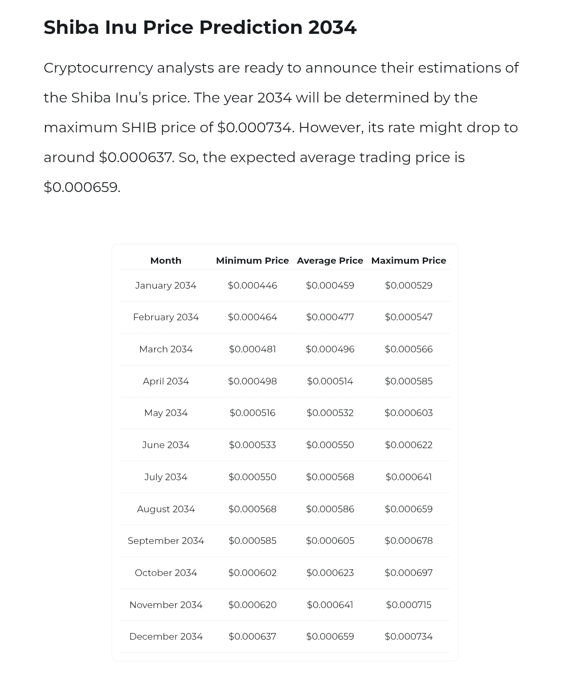Select the January 2034 row label
Viewport: 572px width, 674px height.
tap(166, 286)
